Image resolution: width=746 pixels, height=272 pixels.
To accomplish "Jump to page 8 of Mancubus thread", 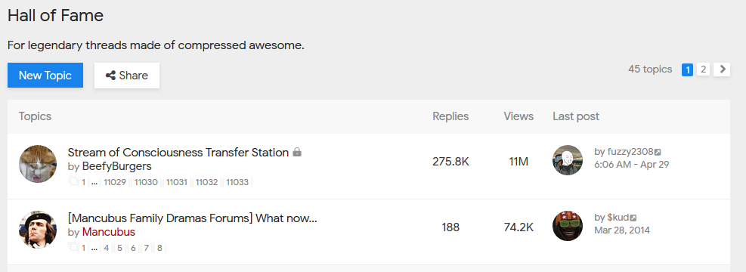I will tap(160, 248).
